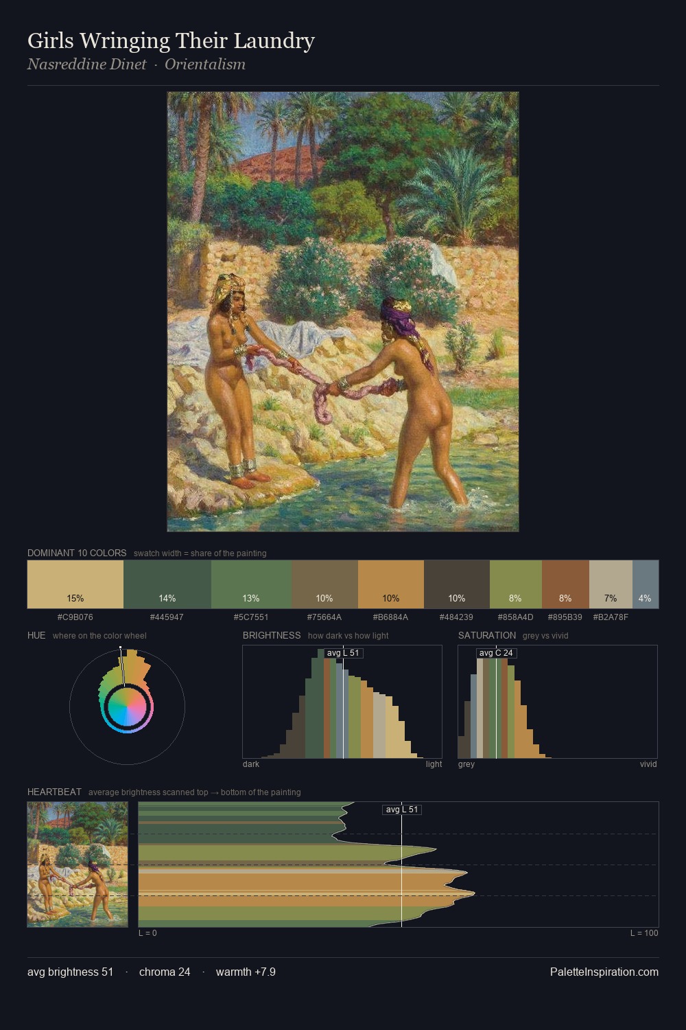686x1030 pixels.
Task: Click the saturation histogram chart
Action: point(558,702)
